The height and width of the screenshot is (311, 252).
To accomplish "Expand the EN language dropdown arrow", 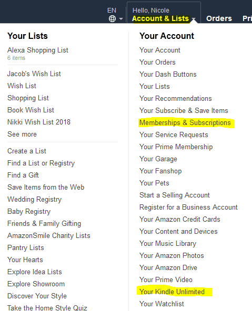I will tap(121, 19).
